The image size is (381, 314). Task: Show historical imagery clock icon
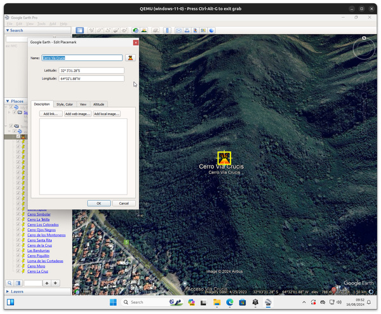pyautogui.click(x=136, y=31)
